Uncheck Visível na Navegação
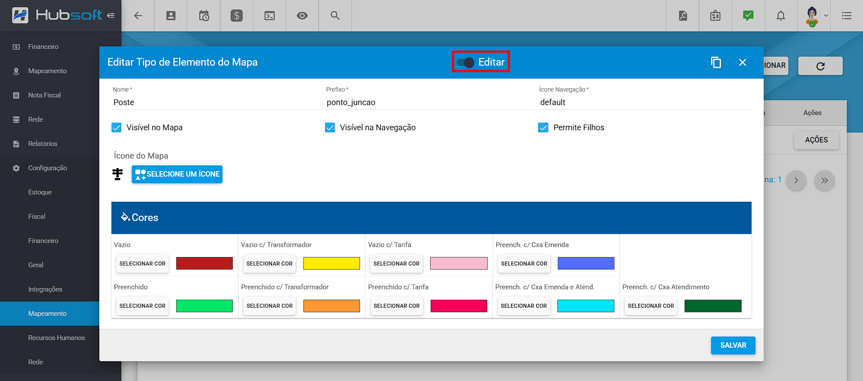Screen dimensions: 863x381 (x=330, y=128)
